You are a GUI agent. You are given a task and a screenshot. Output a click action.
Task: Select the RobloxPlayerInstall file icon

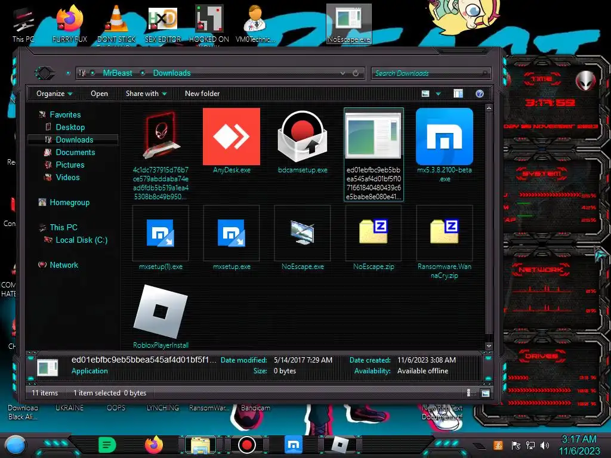161,311
